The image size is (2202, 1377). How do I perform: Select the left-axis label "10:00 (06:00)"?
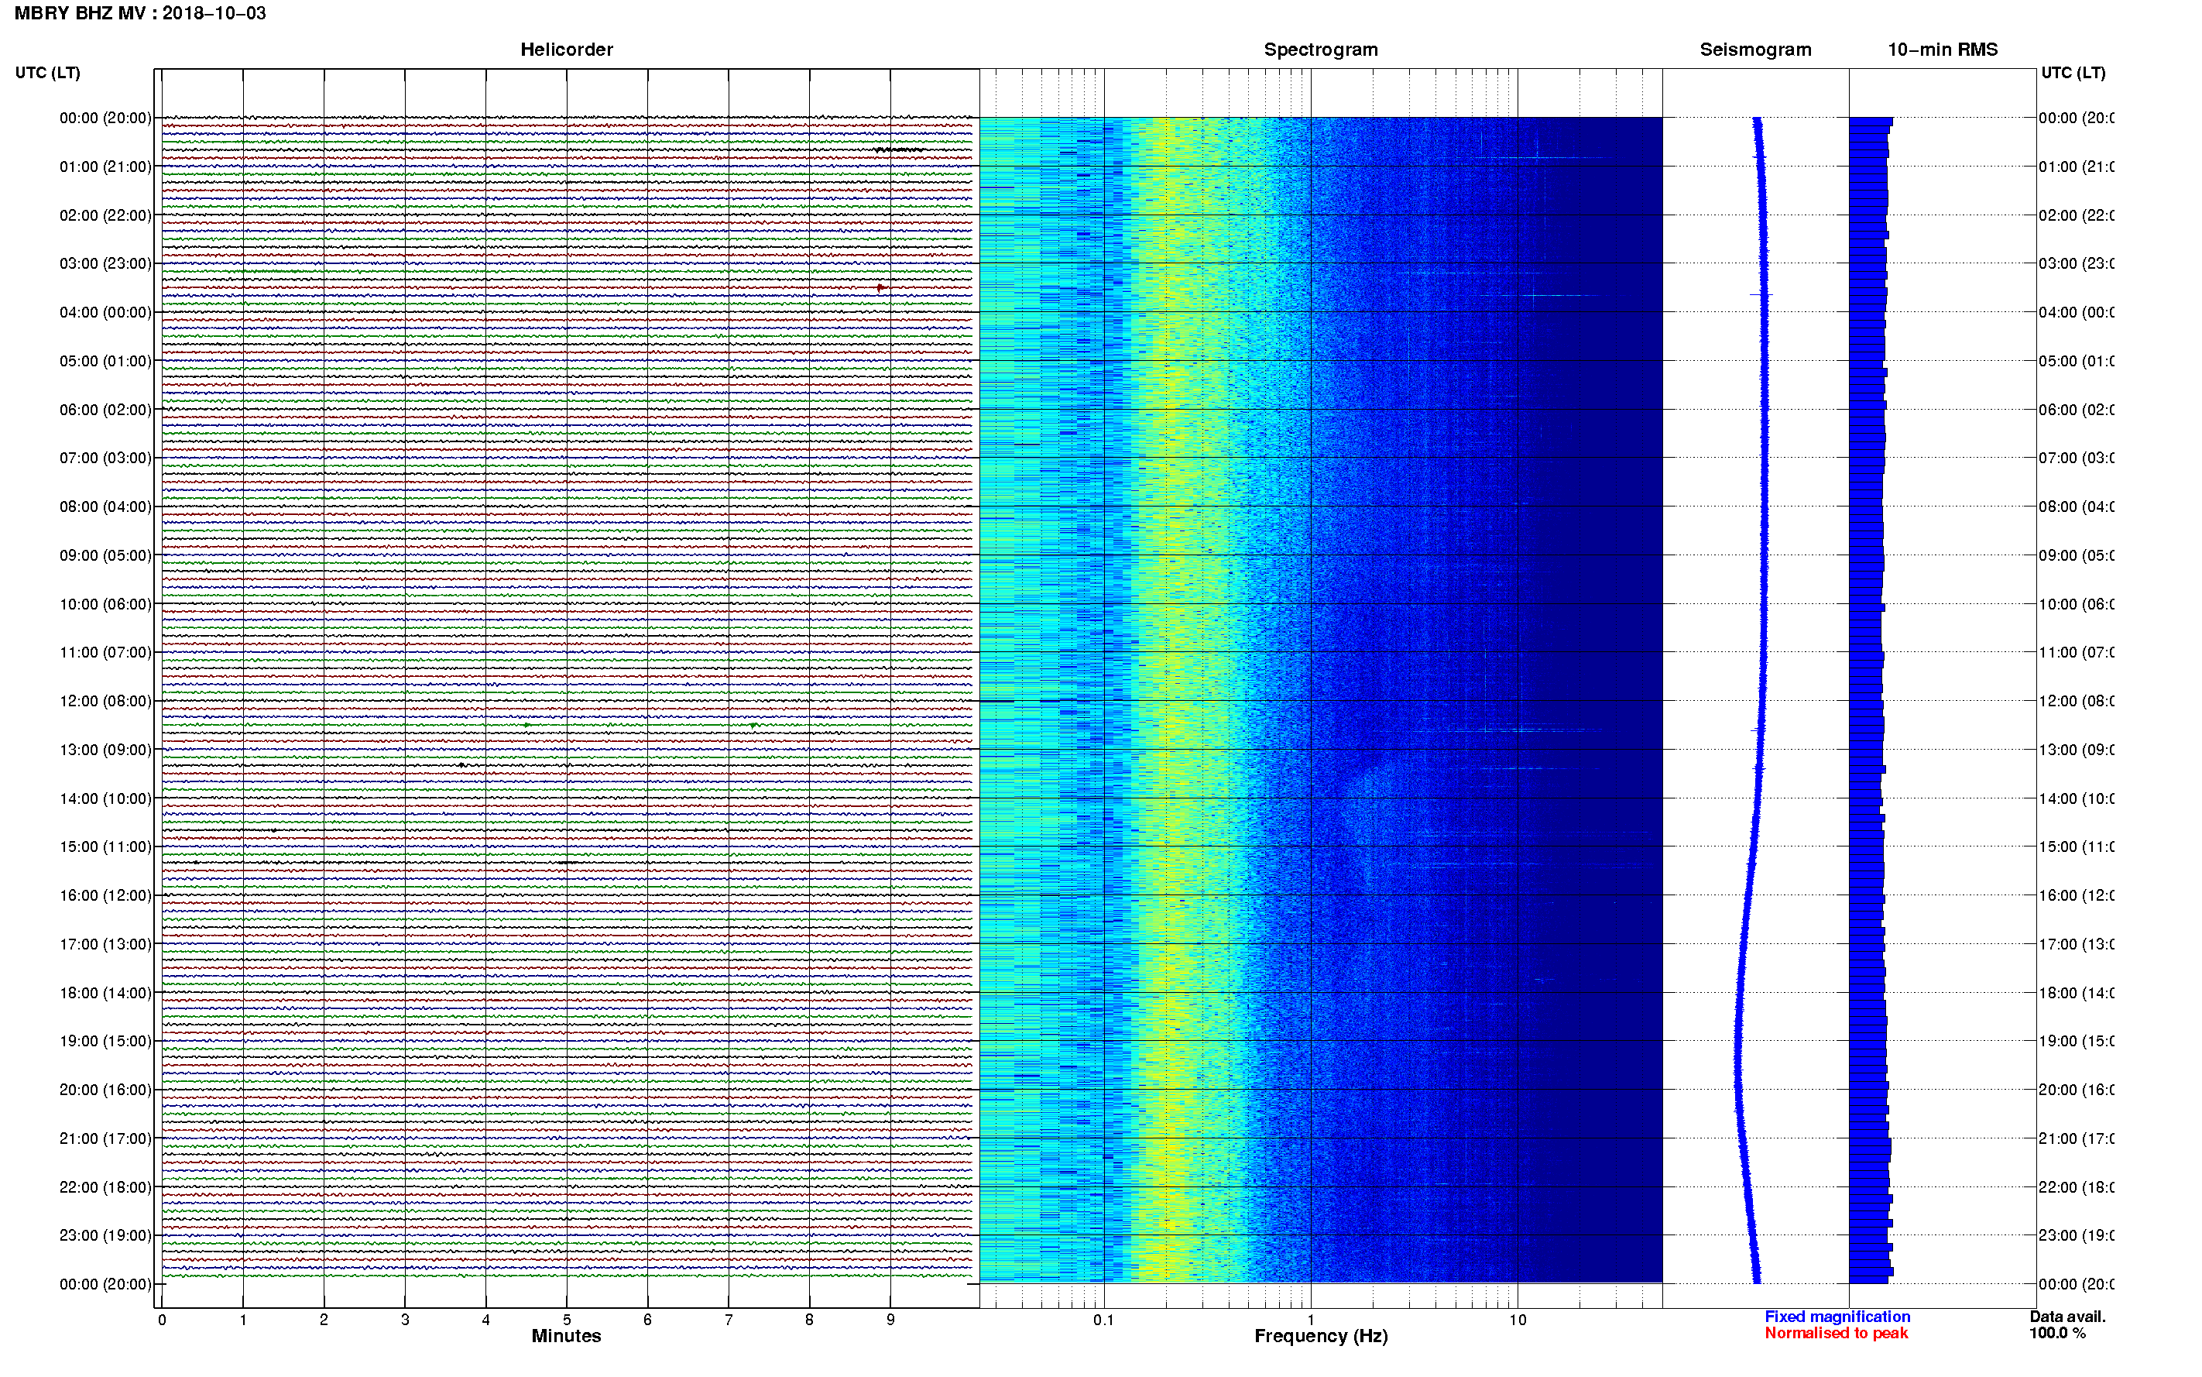pyautogui.click(x=105, y=605)
